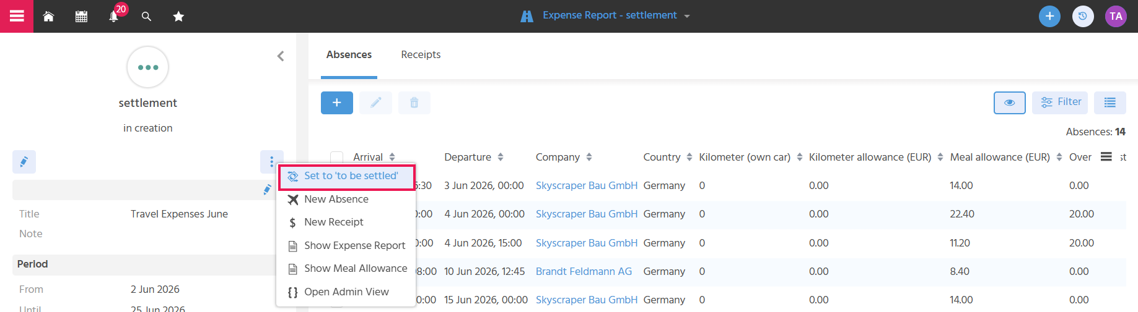Open the column settings hamburger icon
The image size is (1138, 312).
(1106, 157)
